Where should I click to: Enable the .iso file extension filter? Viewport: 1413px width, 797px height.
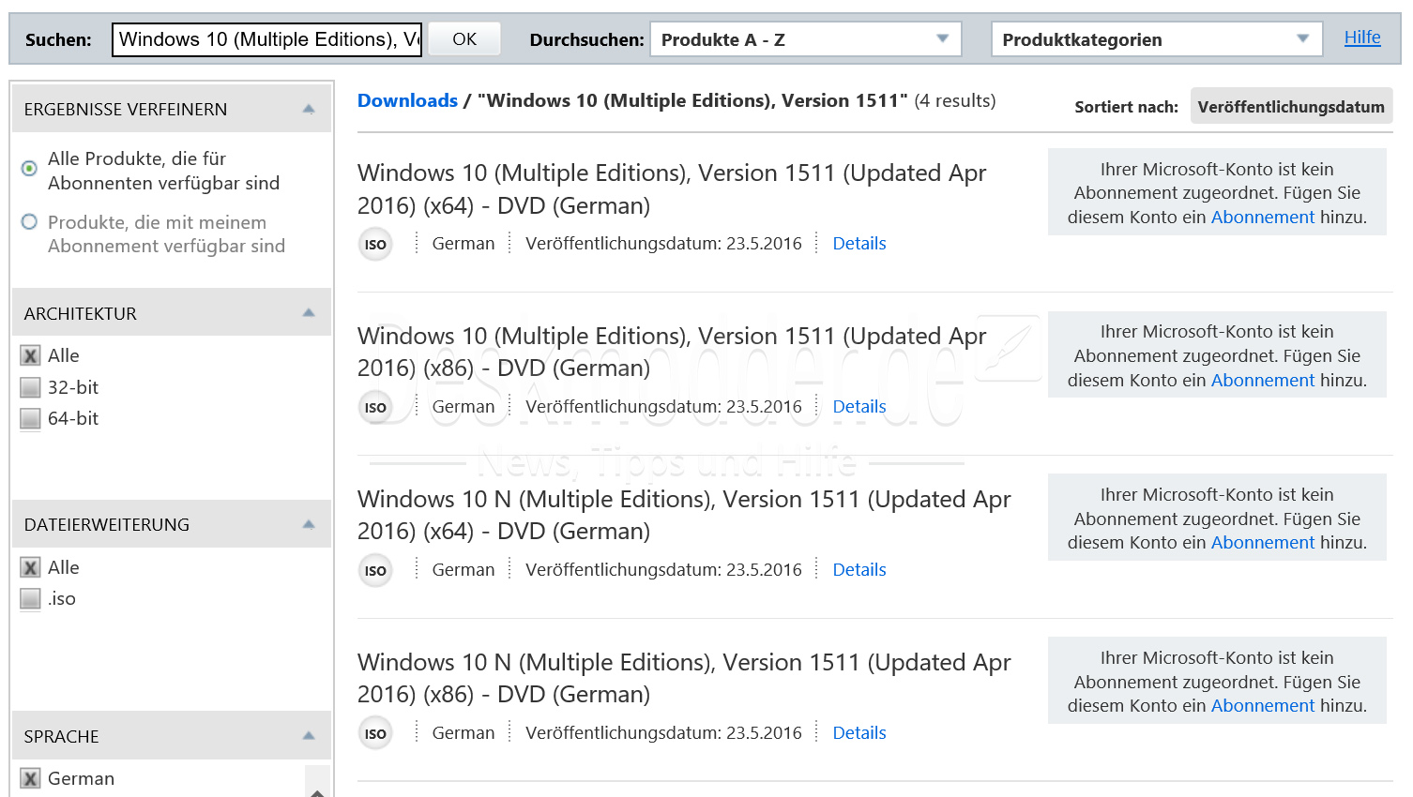click(31, 599)
